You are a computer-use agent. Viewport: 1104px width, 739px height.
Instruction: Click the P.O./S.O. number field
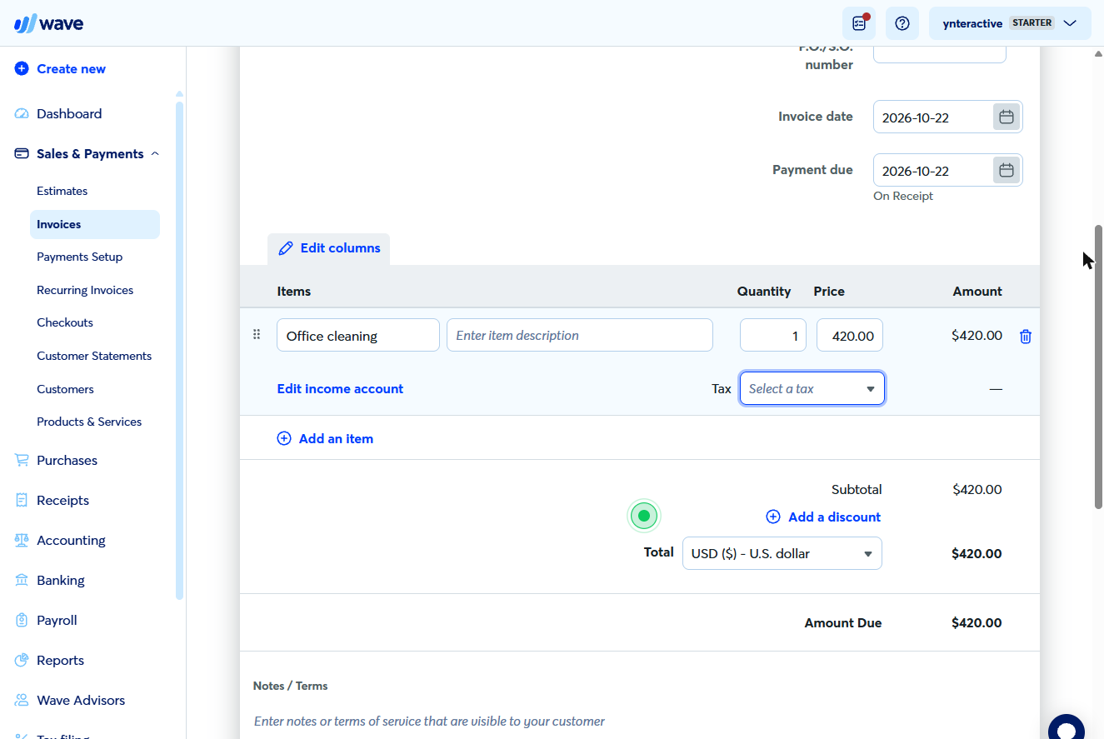(940, 54)
